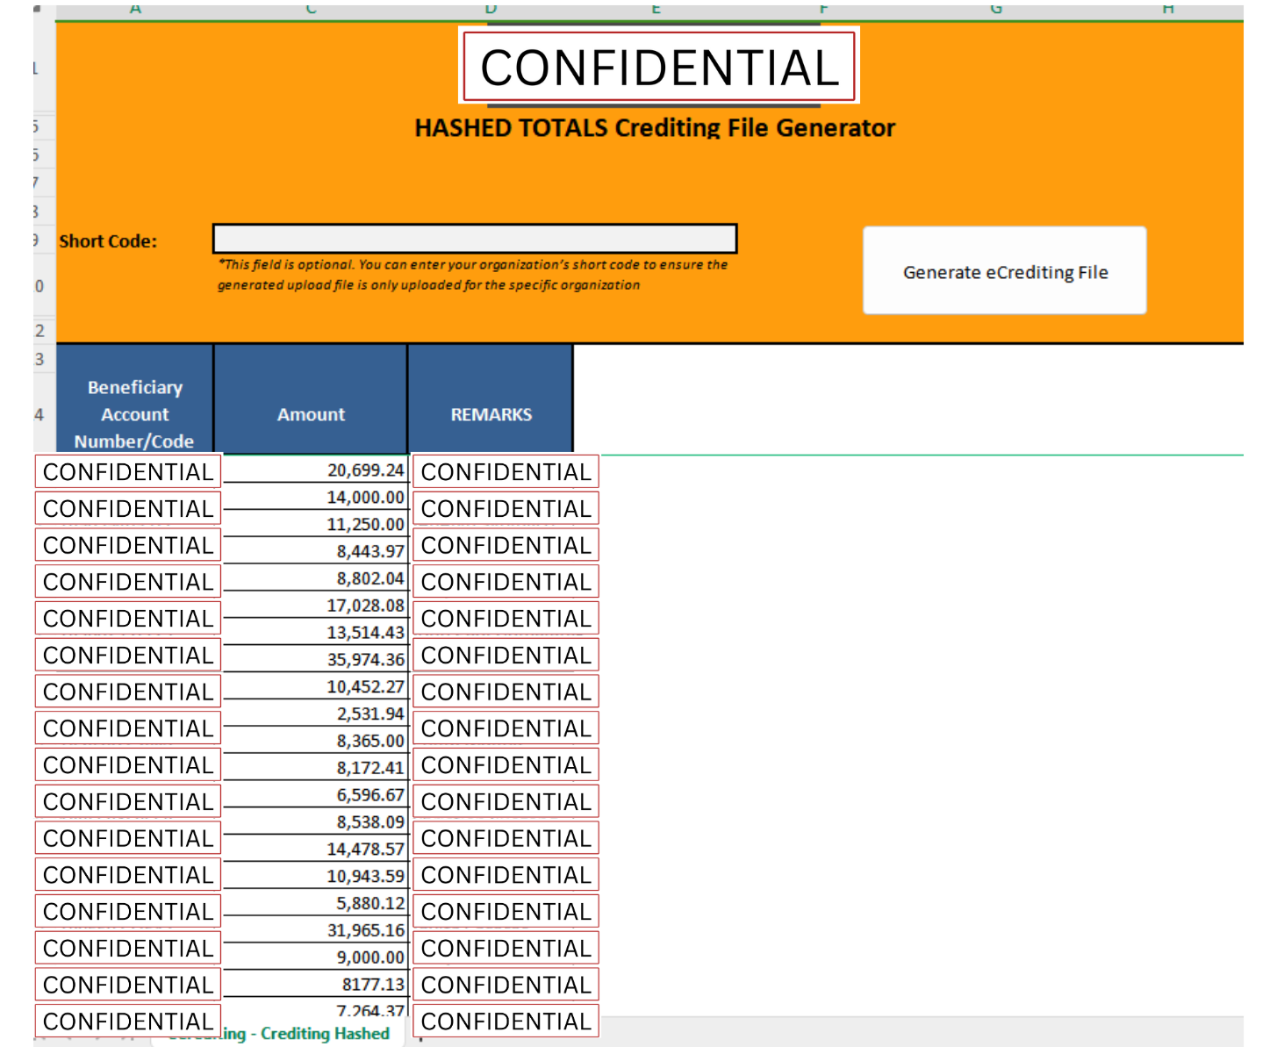Image resolution: width=1277 pixels, height=1047 pixels.
Task: Select the amount cell 35,974.36
Action: tap(316, 660)
